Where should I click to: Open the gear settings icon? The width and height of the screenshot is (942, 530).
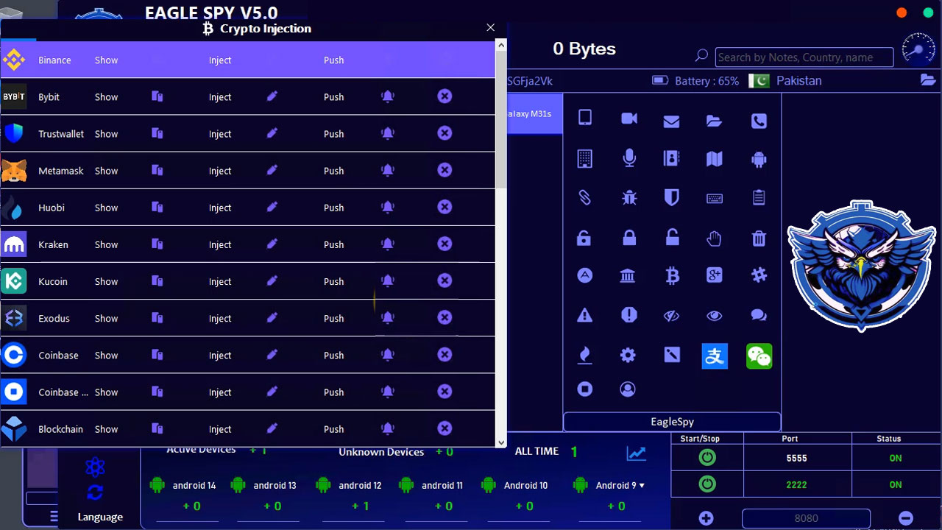point(628,355)
